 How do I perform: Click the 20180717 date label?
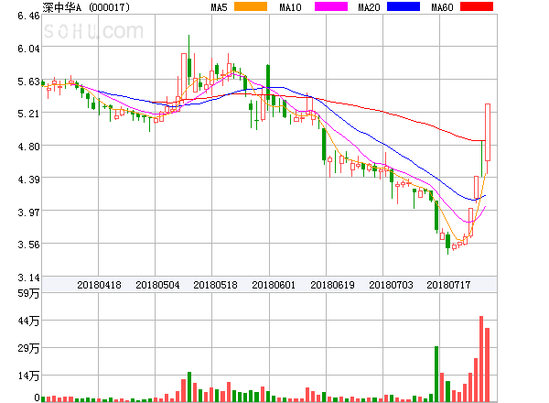(448, 285)
